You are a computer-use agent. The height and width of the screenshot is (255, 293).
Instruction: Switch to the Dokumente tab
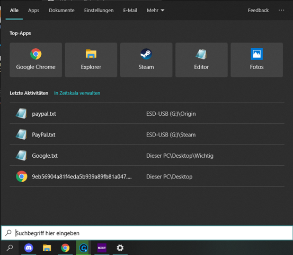pos(61,10)
